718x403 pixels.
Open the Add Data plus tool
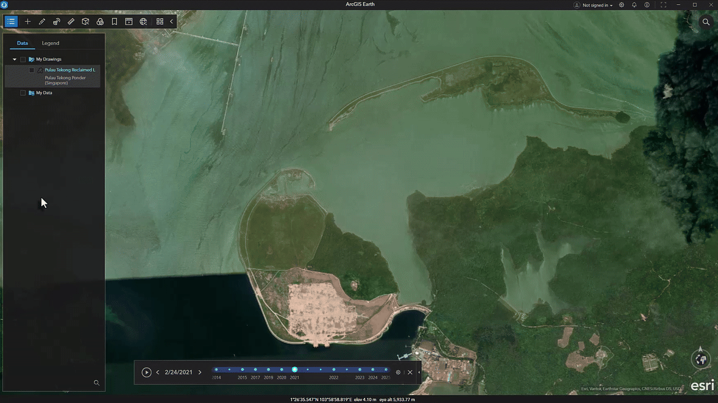click(27, 21)
